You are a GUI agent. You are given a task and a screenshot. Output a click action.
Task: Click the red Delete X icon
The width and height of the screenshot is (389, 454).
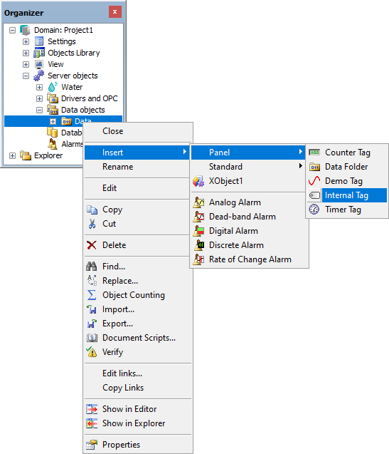(92, 245)
